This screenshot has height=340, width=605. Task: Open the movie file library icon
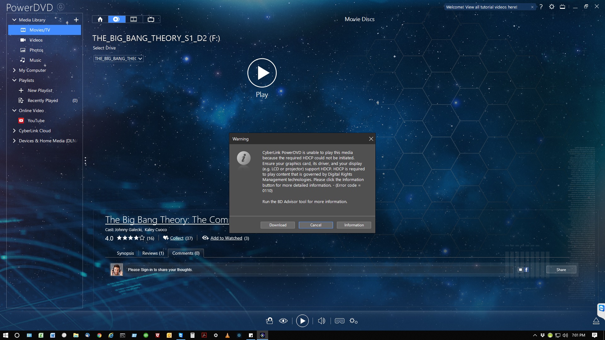tap(134, 19)
